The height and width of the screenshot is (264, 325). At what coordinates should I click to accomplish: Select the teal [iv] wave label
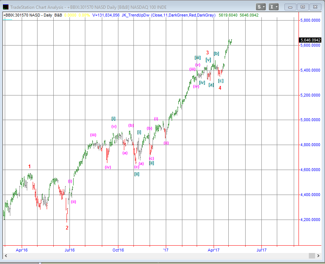pos(202,82)
